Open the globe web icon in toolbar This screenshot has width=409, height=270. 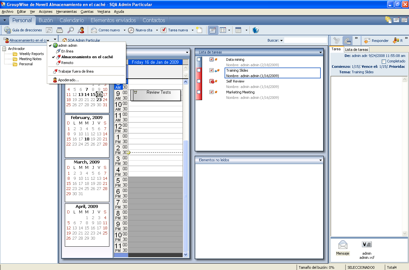tap(255, 30)
